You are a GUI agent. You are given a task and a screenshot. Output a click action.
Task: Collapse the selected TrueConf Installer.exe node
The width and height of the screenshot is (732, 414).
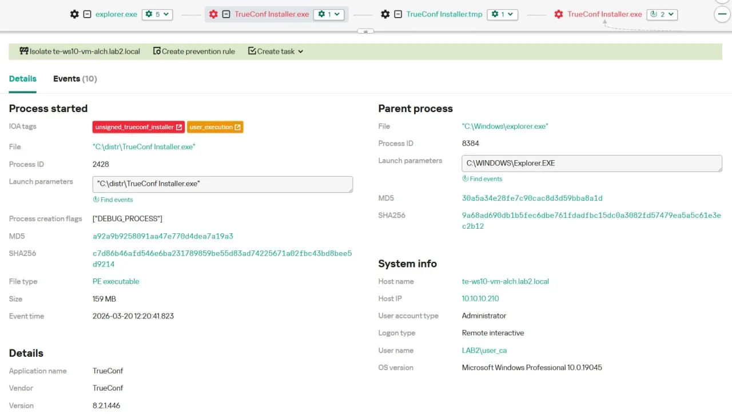click(x=226, y=14)
